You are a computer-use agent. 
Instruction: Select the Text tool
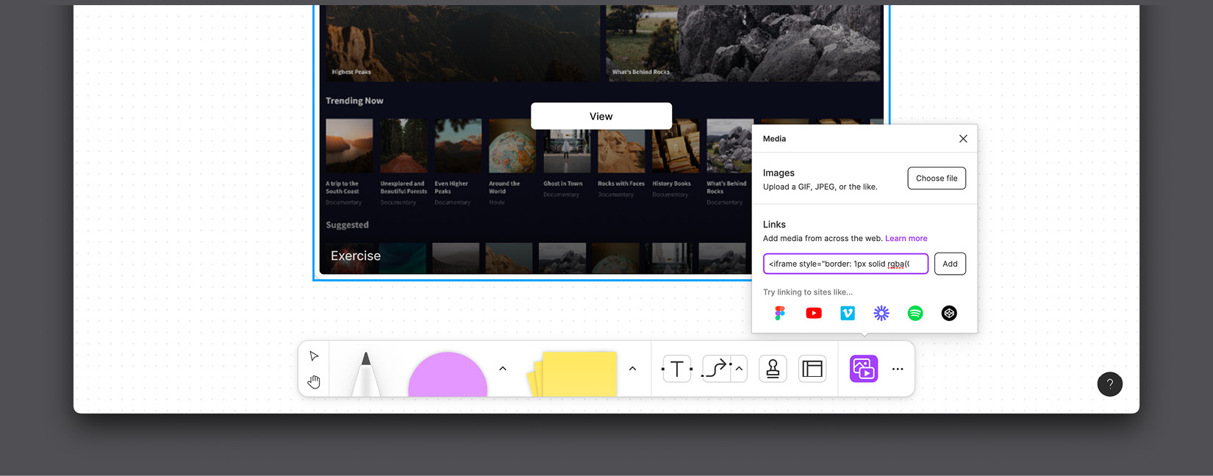click(677, 369)
